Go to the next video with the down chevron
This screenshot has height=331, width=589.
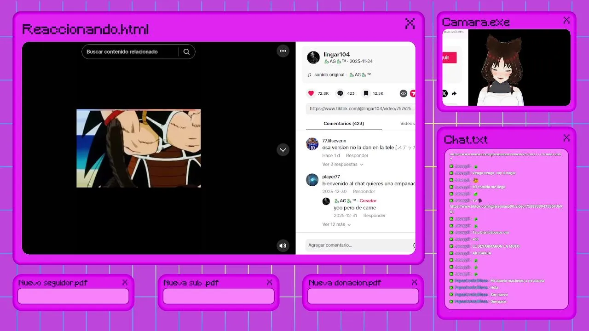tap(283, 150)
